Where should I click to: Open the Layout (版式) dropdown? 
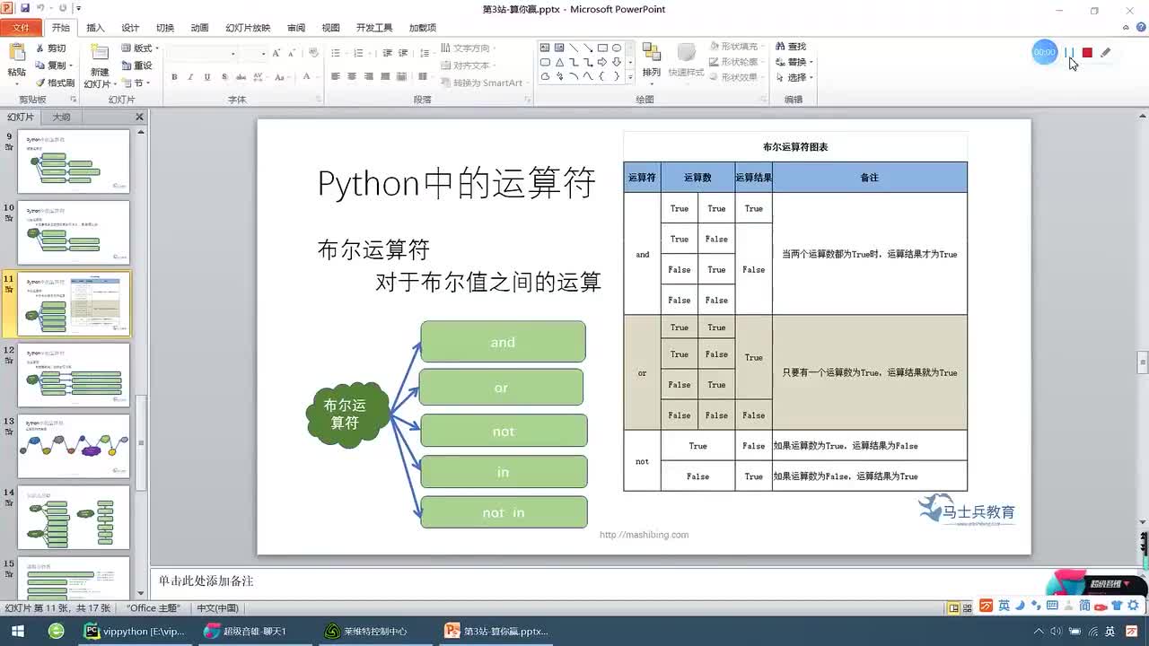click(x=140, y=48)
